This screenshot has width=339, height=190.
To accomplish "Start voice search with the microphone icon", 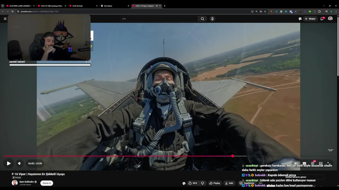I will click(212, 19).
